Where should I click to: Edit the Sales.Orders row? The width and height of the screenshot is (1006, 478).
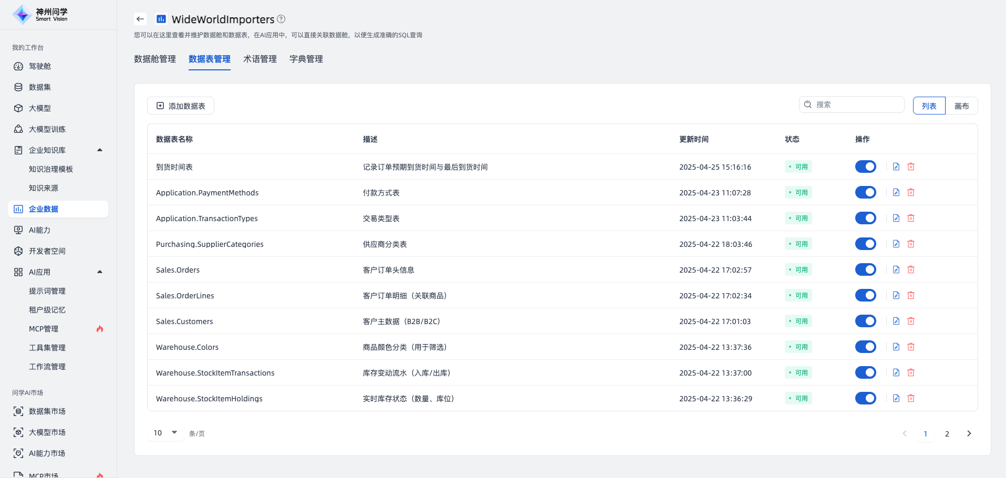coord(896,269)
